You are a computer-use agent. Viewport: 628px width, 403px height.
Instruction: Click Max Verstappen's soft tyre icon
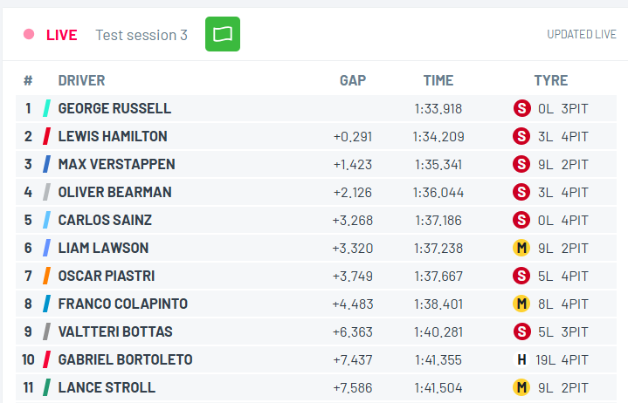pyautogui.click(x=521, y=164)
